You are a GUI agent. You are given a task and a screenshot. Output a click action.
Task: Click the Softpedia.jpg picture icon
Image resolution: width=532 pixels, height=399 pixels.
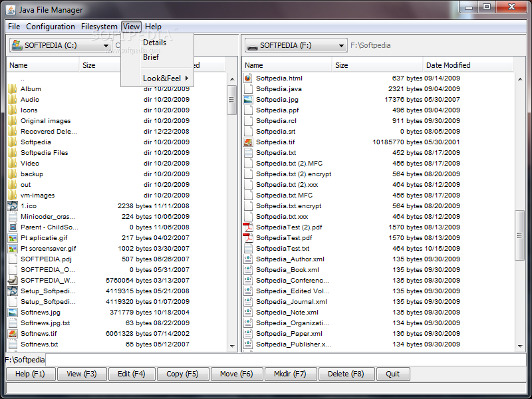click(248, 100)
